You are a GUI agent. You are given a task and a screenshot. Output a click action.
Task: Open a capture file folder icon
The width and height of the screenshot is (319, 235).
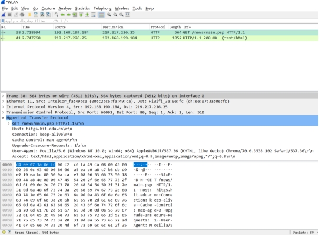(x=29, y=15)
